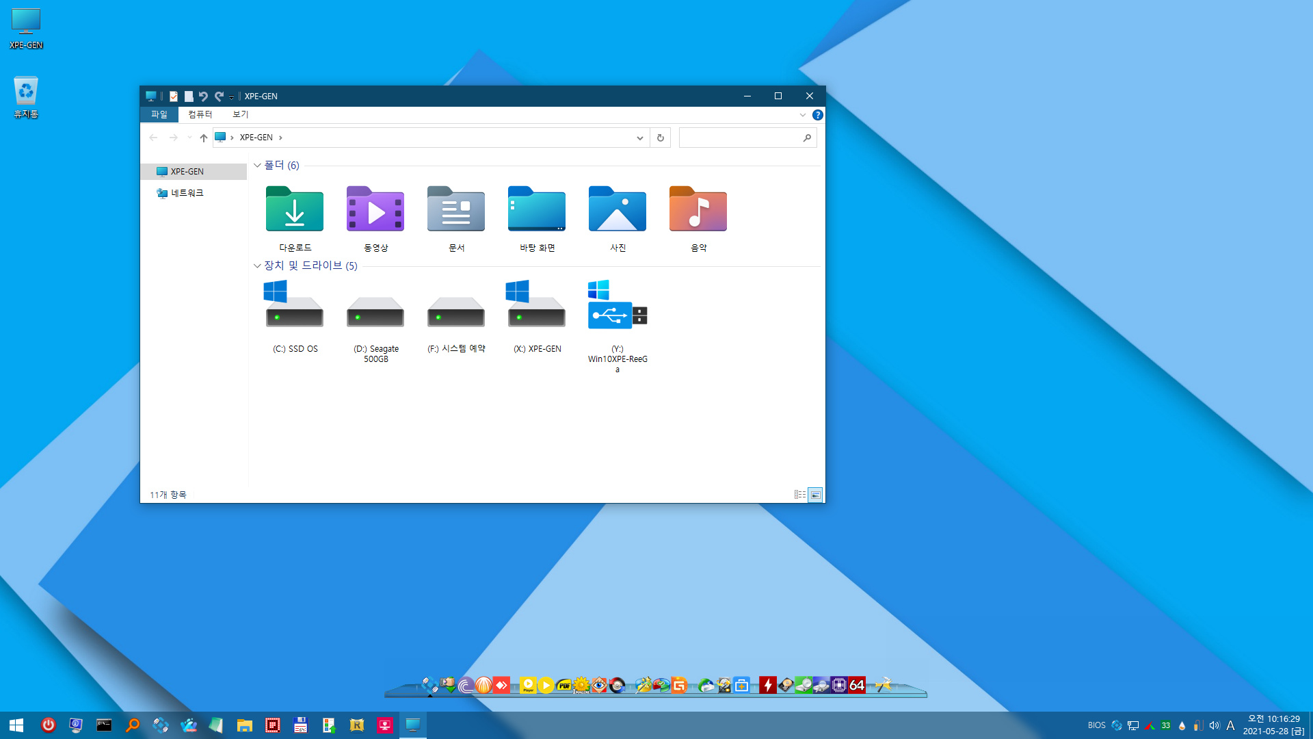Select the (X:) XPE-GEN drive
The width and height of the screenshot is (1313, 739).
point(537,316)
